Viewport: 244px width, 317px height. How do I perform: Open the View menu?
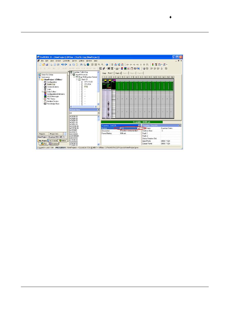52,61
